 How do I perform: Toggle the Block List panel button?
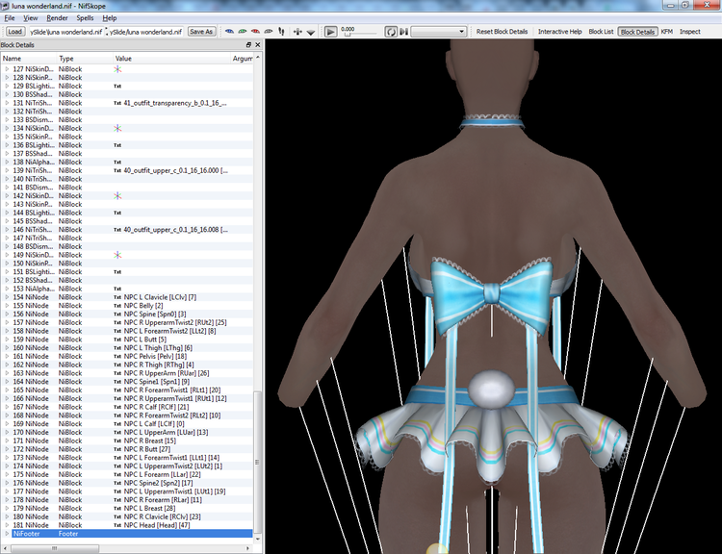point(601,32)
